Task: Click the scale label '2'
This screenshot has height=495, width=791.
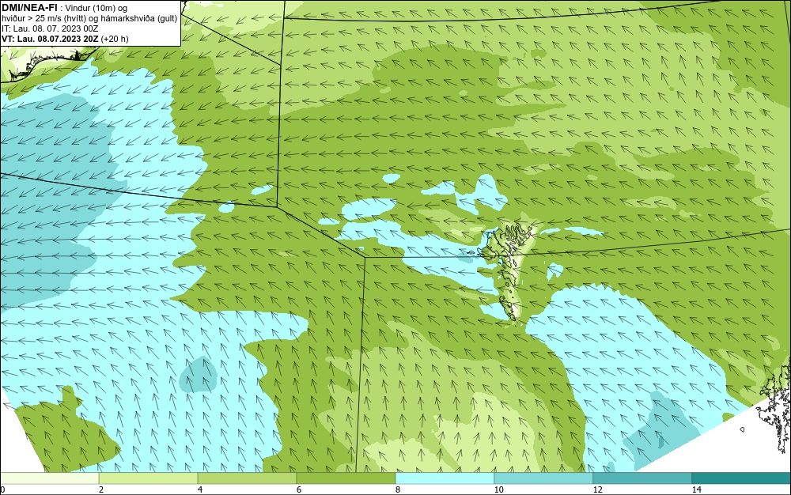Action: point(101,489)
